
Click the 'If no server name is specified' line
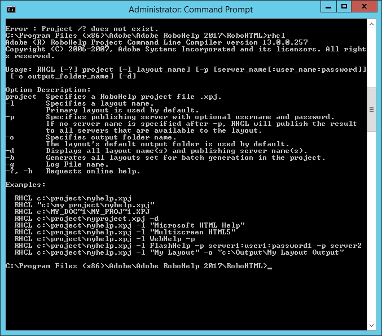(x=201, y=124)
